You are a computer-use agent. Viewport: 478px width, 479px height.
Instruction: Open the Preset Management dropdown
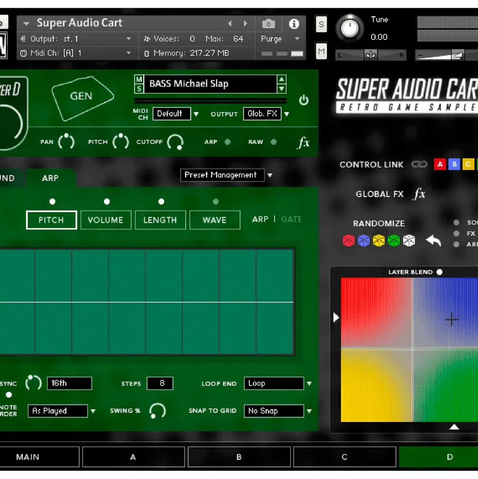(x=270, y=176)
